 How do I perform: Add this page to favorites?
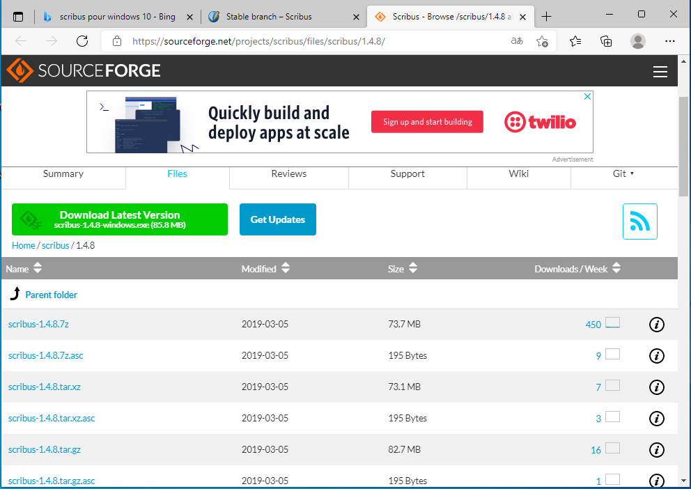pyautogui.click(x=542, y=41)
